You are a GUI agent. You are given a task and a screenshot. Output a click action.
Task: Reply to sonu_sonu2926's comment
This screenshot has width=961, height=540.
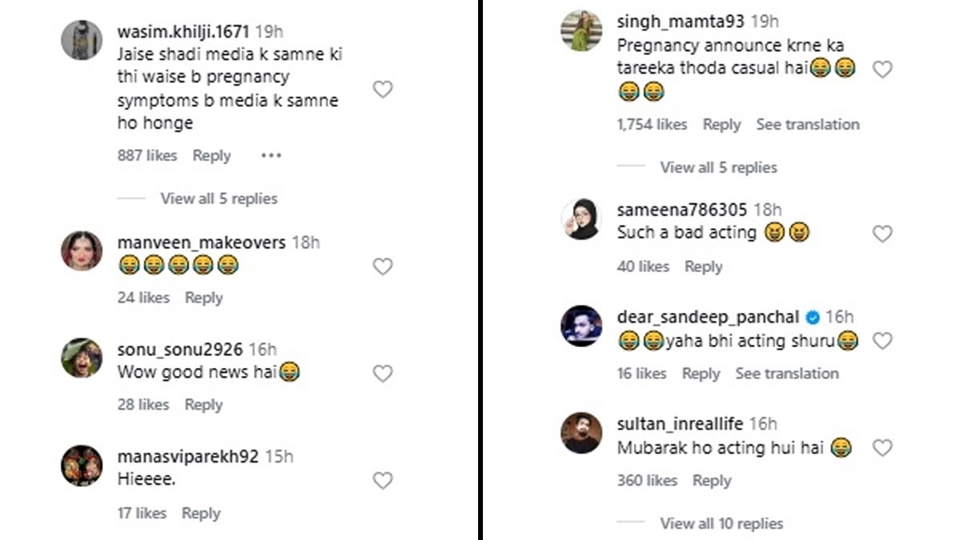point(203,405)
